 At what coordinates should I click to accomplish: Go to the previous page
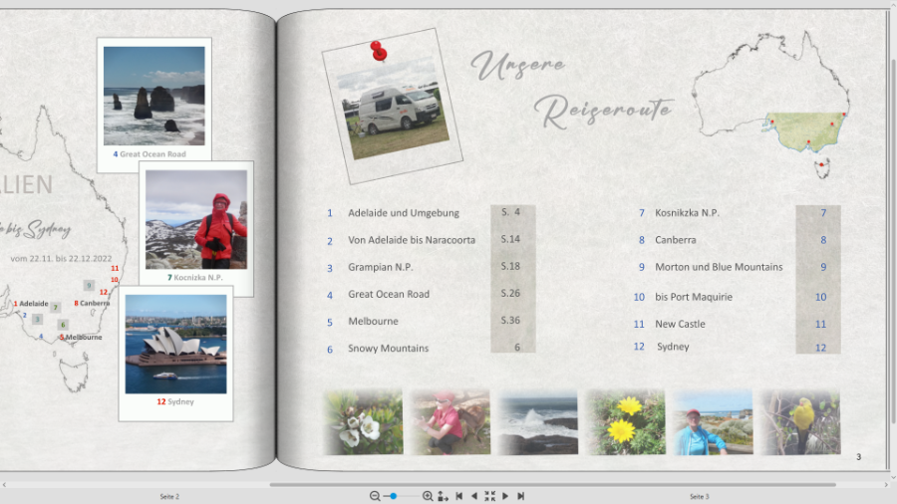[x=473, y=496]
